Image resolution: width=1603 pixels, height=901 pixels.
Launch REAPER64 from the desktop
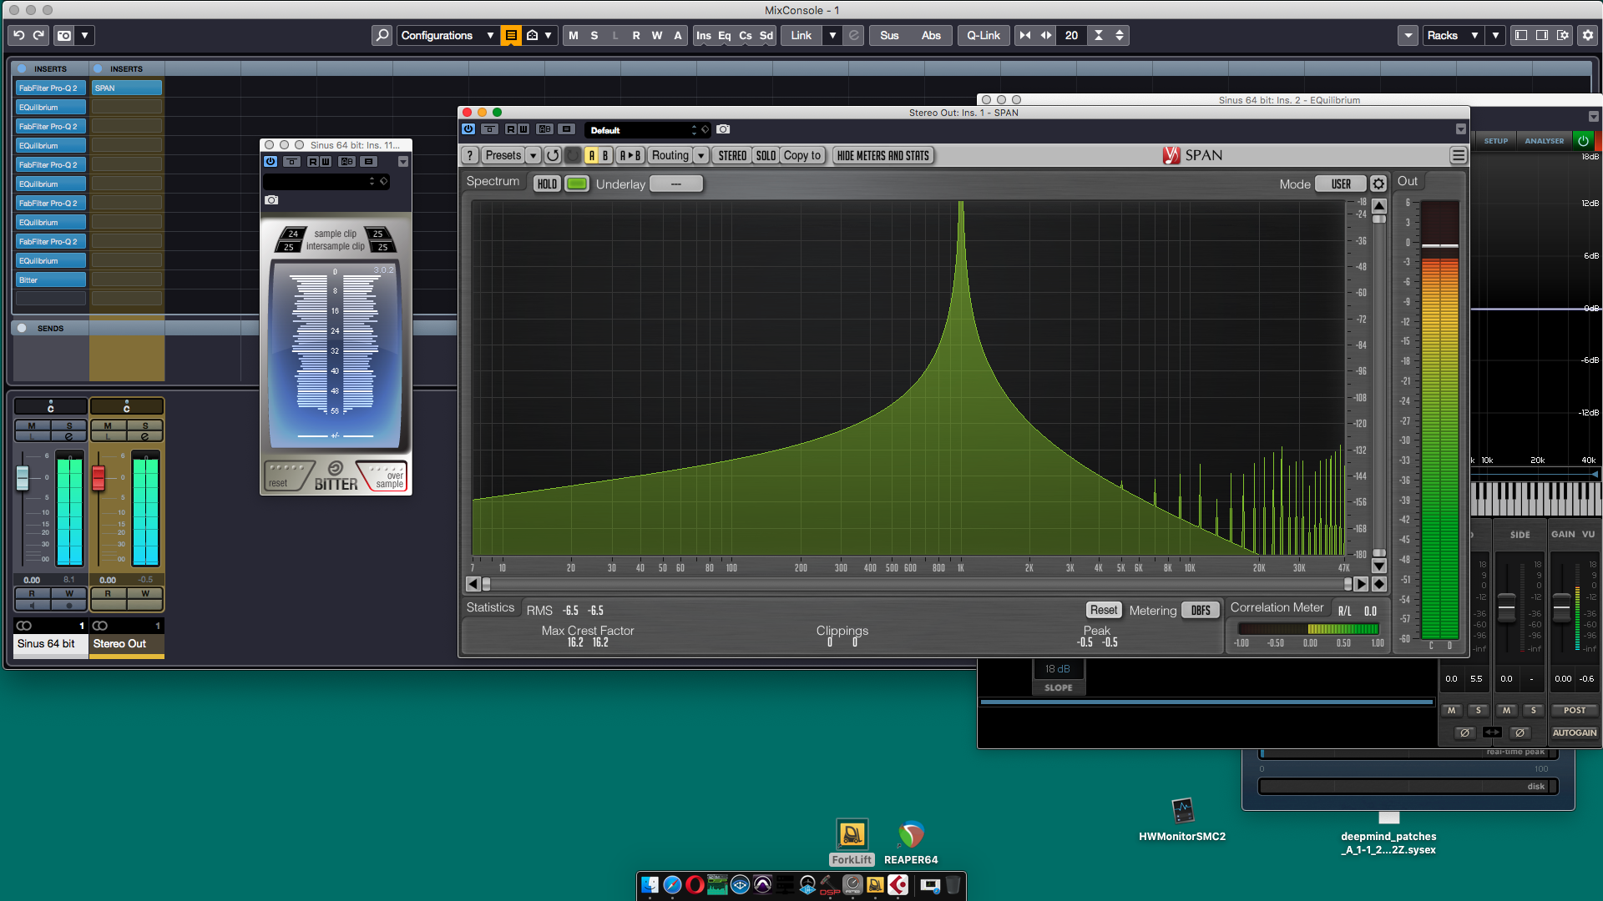911,836
